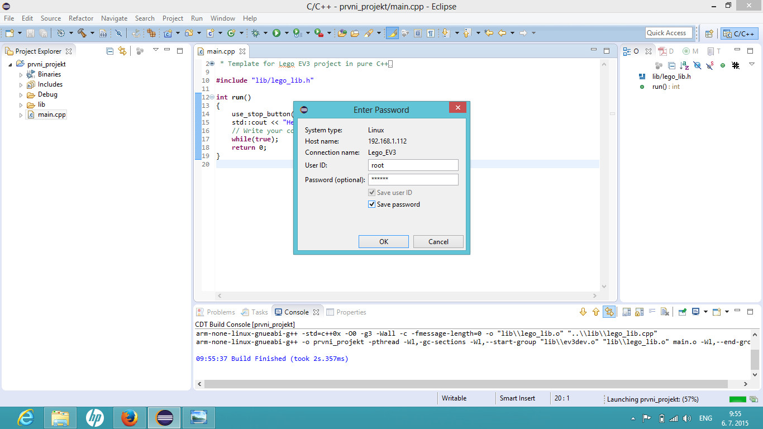The width and height of the screenshot is (763, 429).
Task: Uncheck the Save password checkbox
Action: point(372,204)
